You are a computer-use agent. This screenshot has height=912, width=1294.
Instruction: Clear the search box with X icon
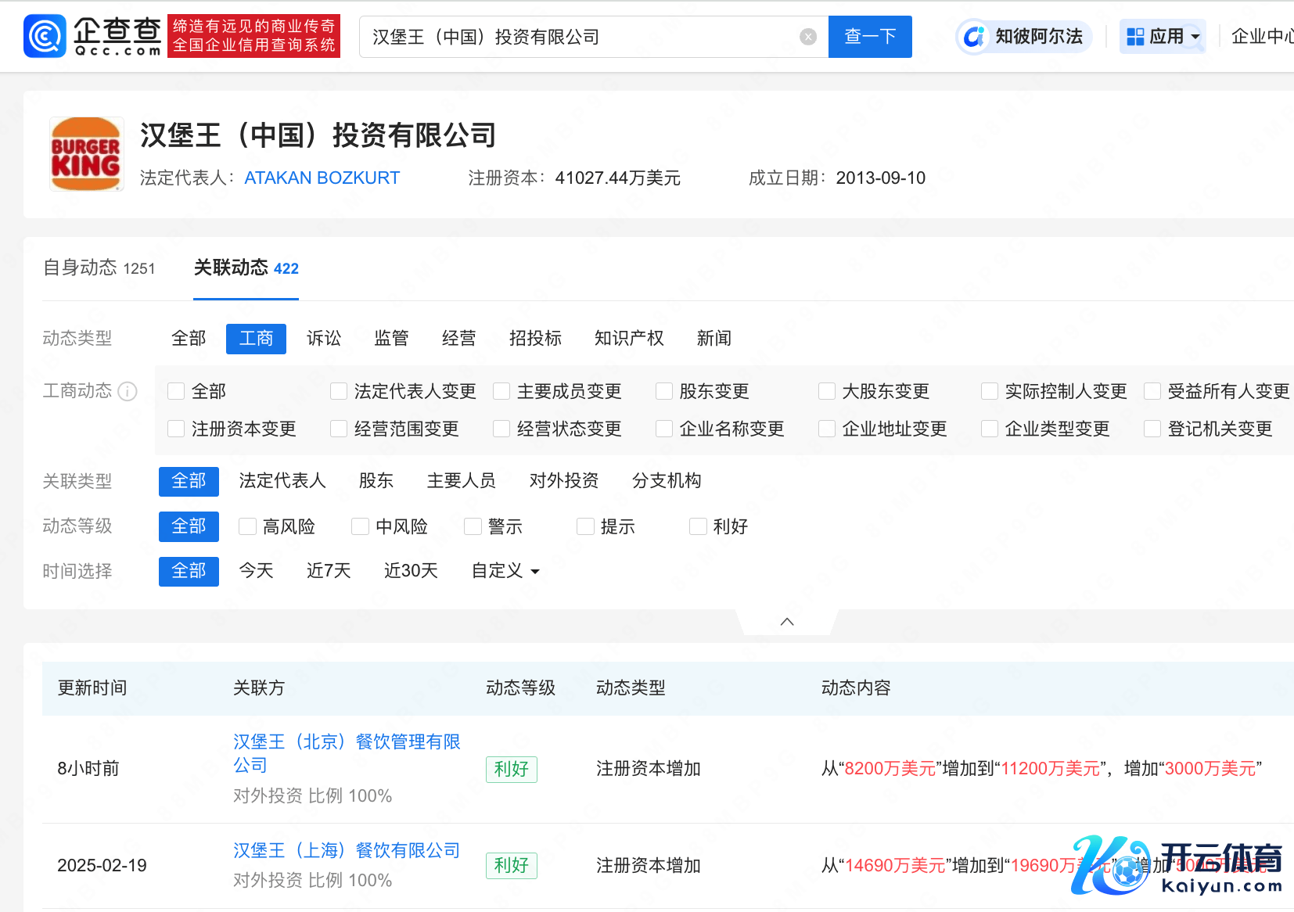coord(808,37)
